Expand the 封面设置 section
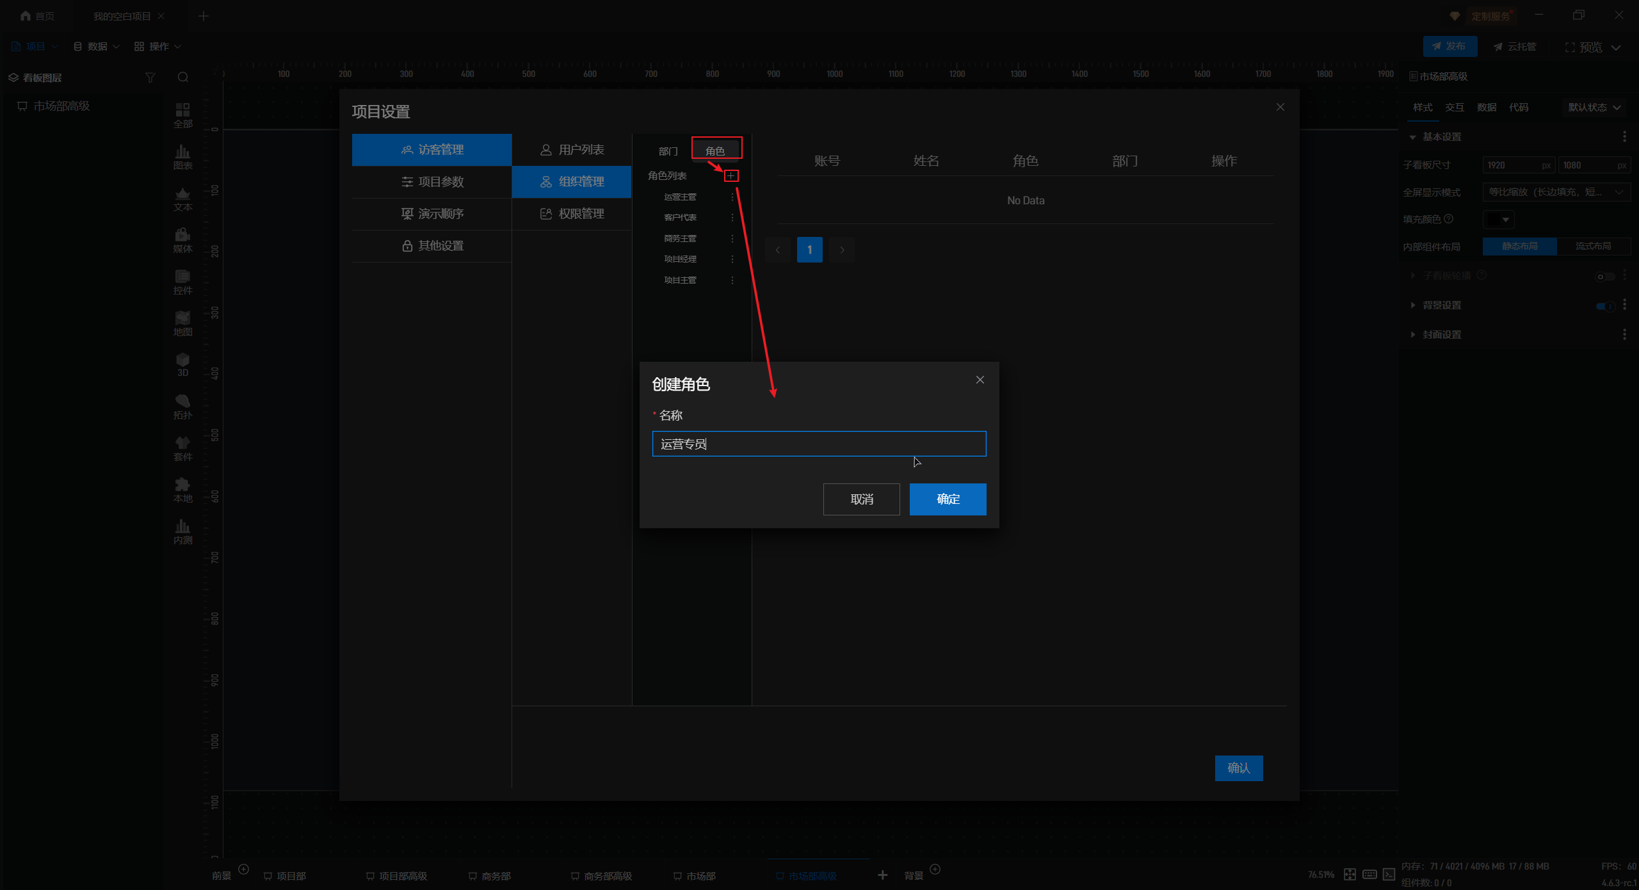1639x890 pixels. [1441, 334]
